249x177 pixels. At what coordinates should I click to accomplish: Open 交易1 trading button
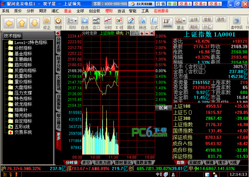pyautogui.click(x=185, y=4)
